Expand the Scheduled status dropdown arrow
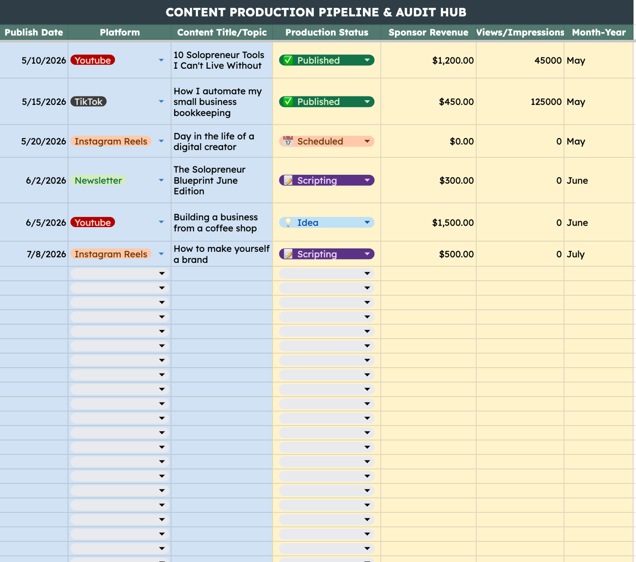 (367, 141)
